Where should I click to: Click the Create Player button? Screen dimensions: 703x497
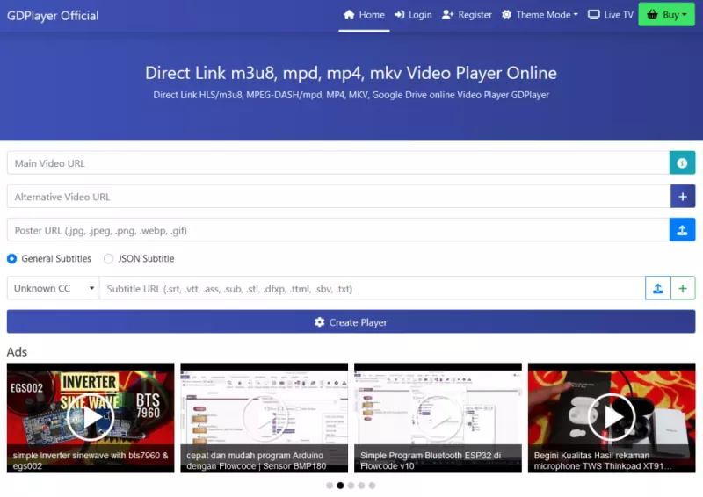point(351,322)
